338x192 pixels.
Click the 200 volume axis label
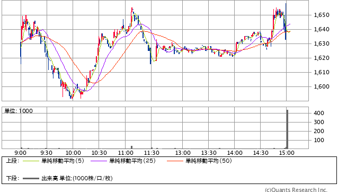coord(319,131)
